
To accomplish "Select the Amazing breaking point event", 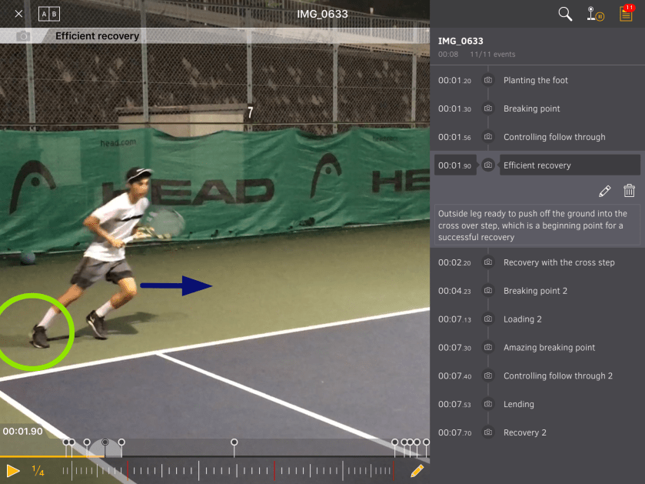I will 549,348.
